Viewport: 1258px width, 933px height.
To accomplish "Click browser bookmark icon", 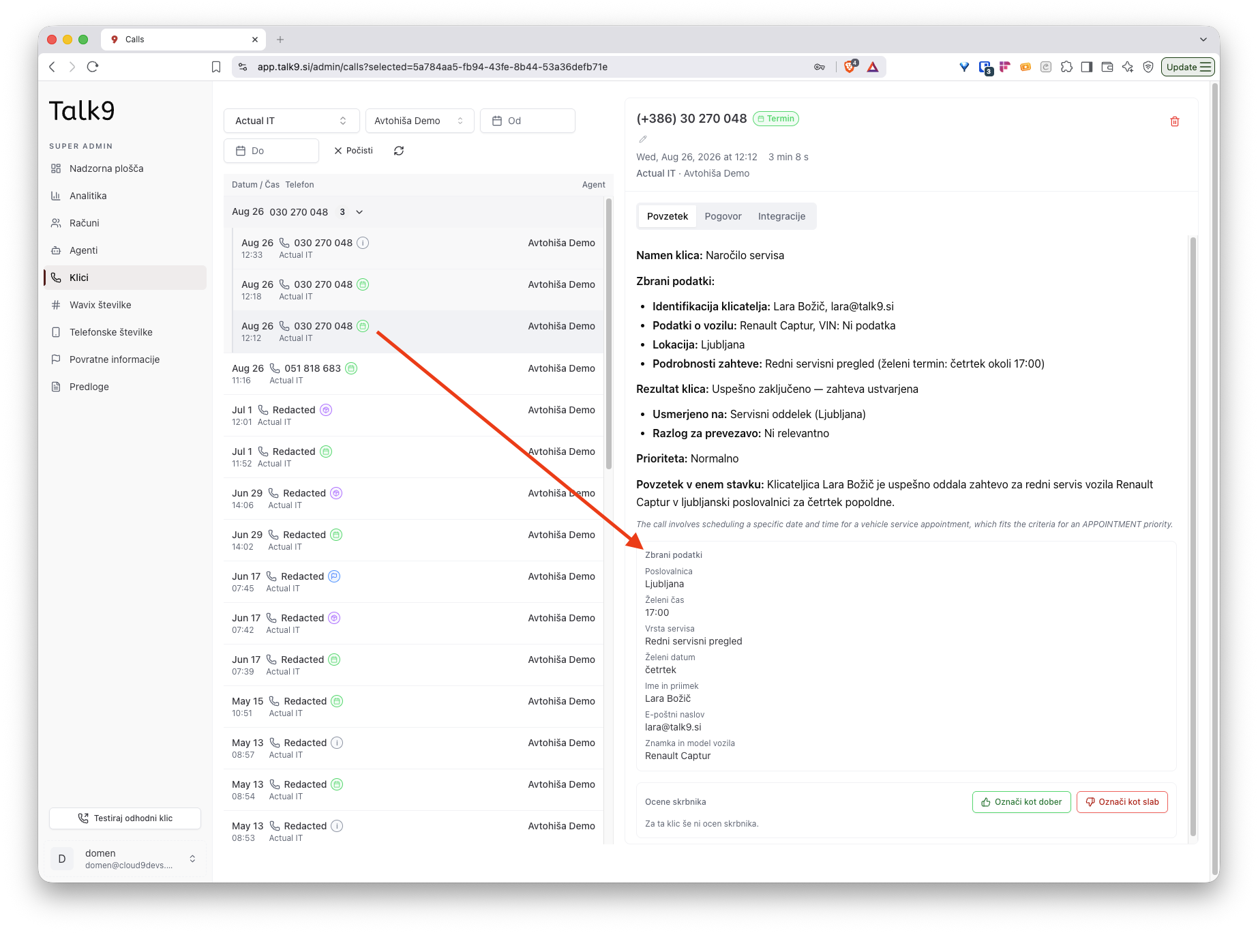I will pos(216,67).
